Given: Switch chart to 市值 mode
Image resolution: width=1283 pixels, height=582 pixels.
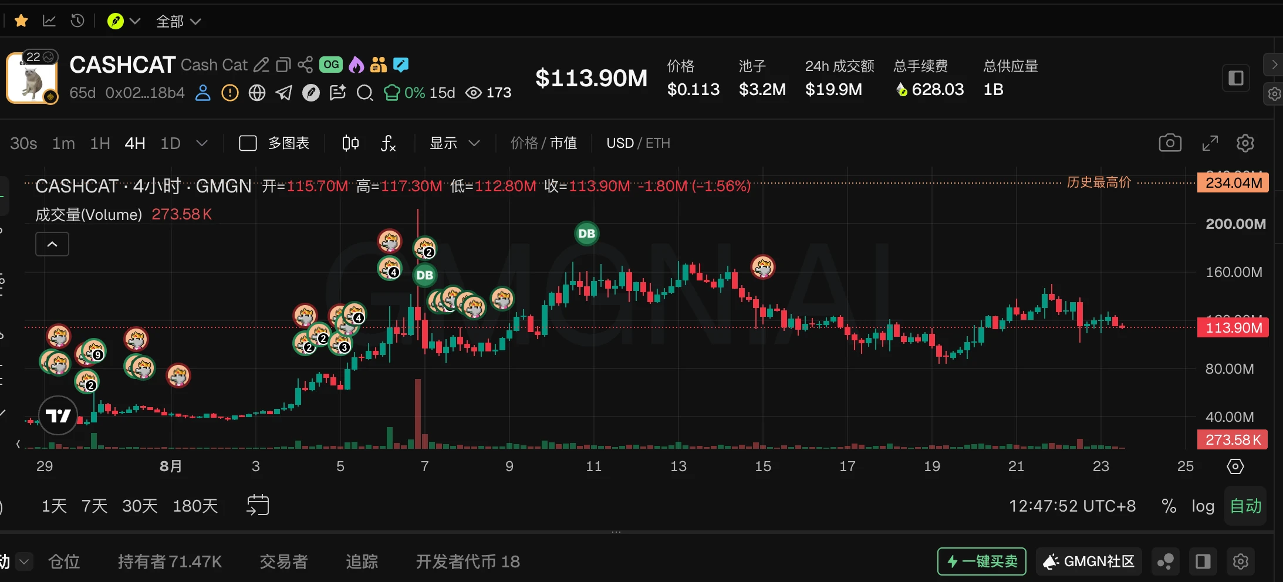Looking at the screenshot, I should point(563,143).
